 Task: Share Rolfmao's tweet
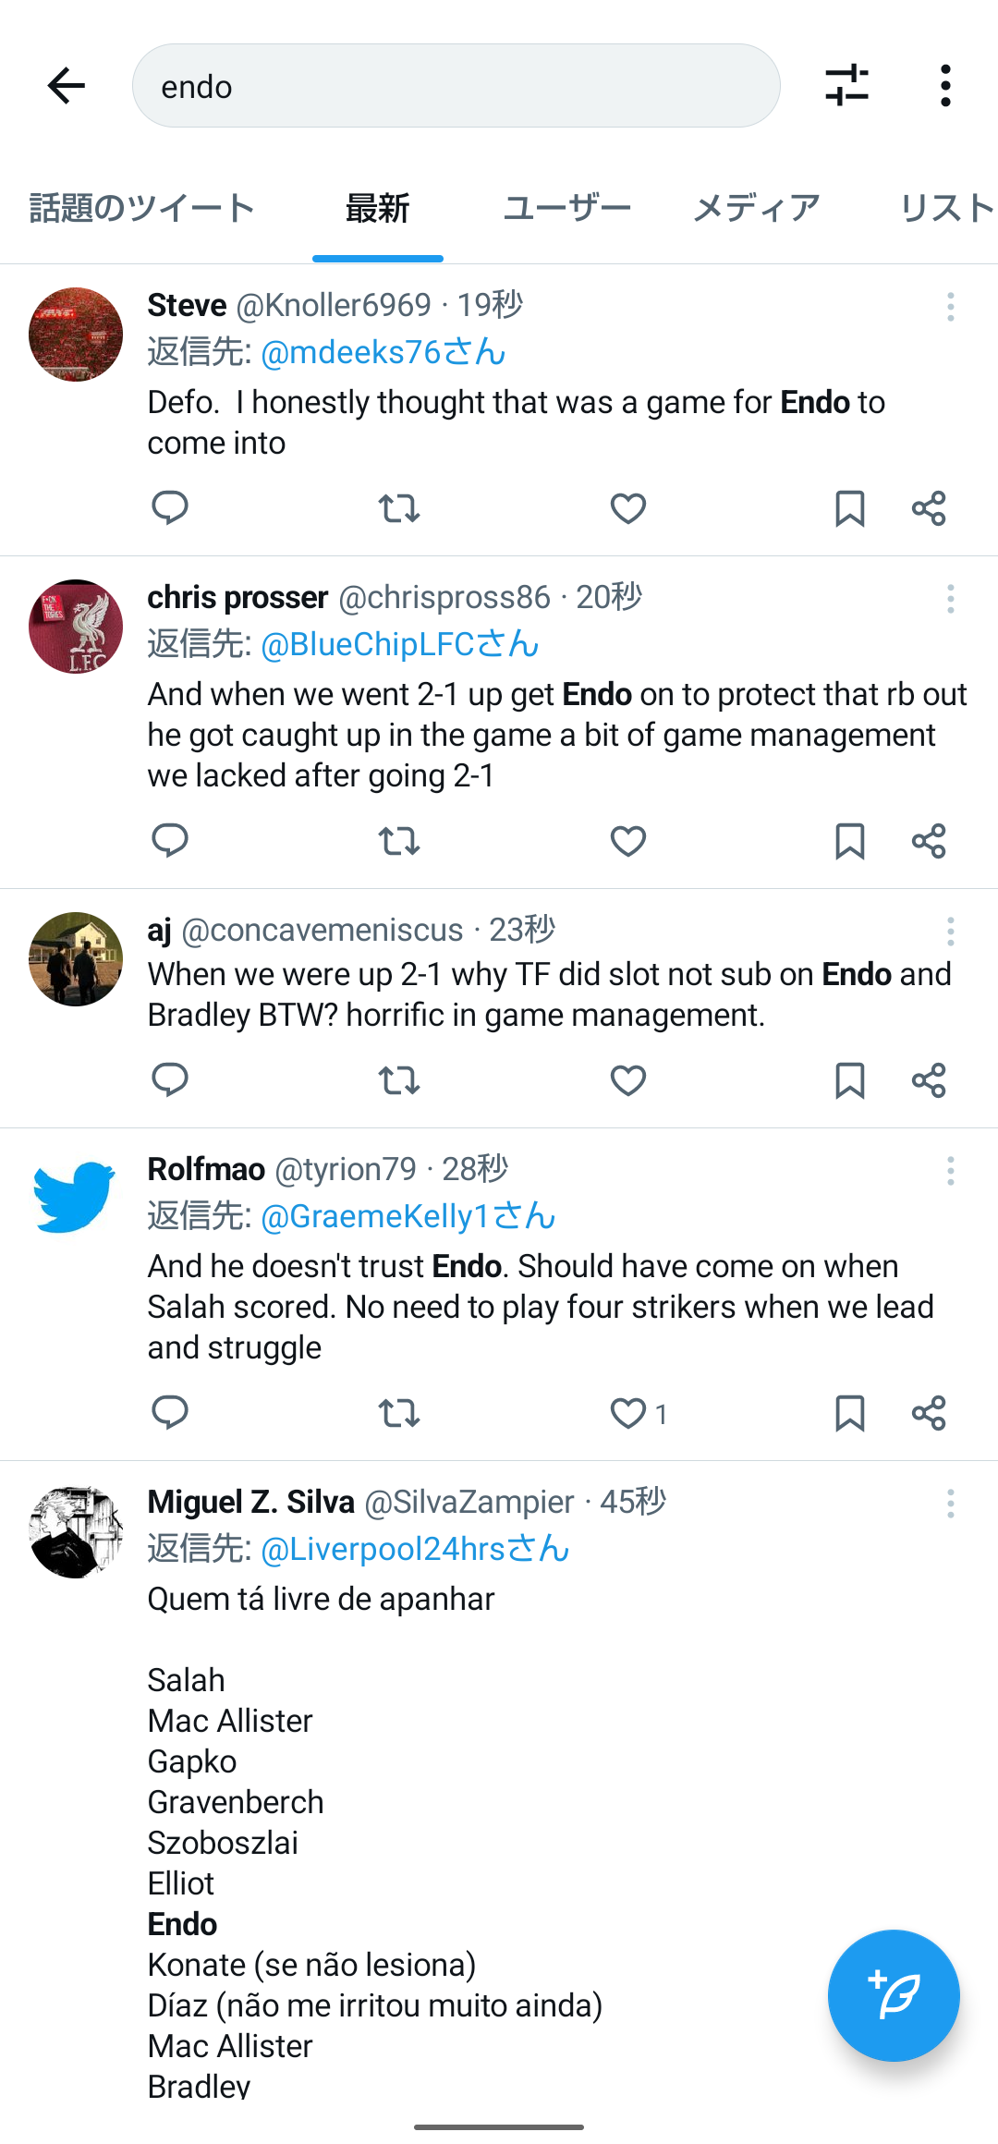pyautogui.click(x=929, y=1413)
